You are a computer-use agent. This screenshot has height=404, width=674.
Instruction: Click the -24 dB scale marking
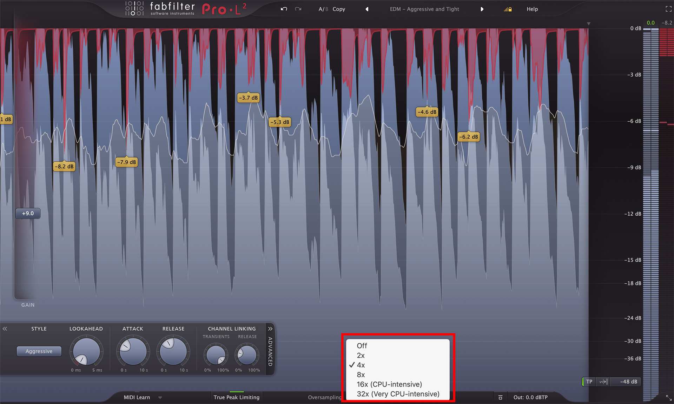click(633, 318)
